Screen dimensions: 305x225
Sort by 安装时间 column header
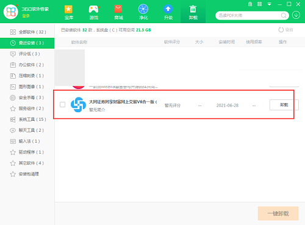[x=227, y=42]
